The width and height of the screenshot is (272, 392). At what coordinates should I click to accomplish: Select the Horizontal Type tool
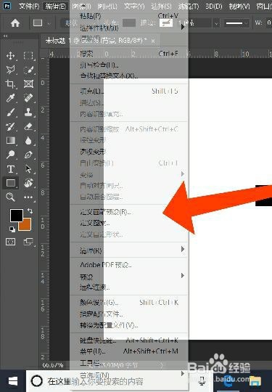(10, 169)
